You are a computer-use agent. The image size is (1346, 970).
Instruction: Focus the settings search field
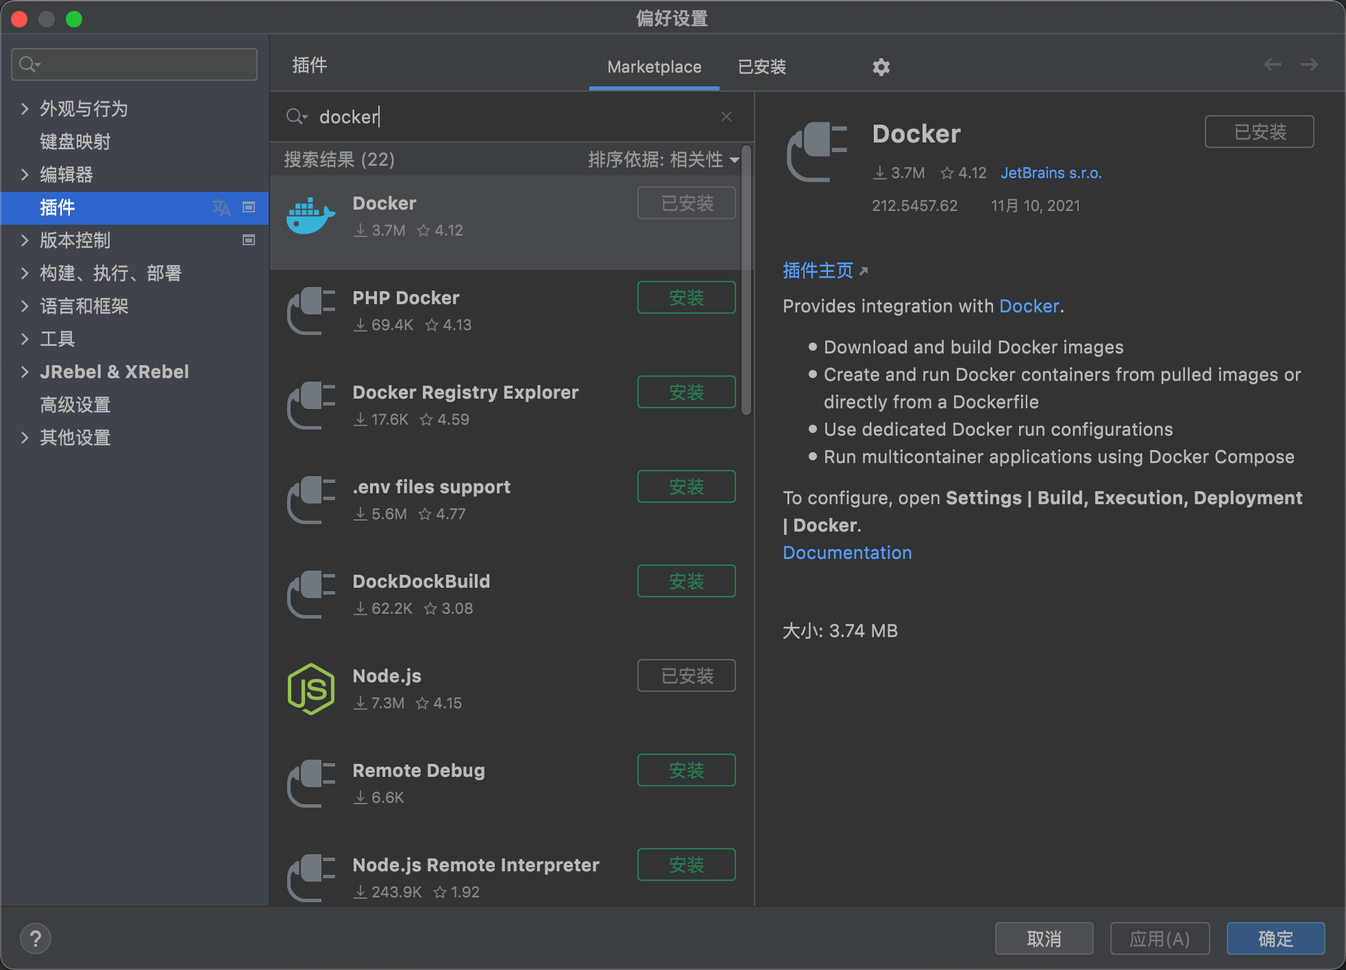tap(134, 64)
